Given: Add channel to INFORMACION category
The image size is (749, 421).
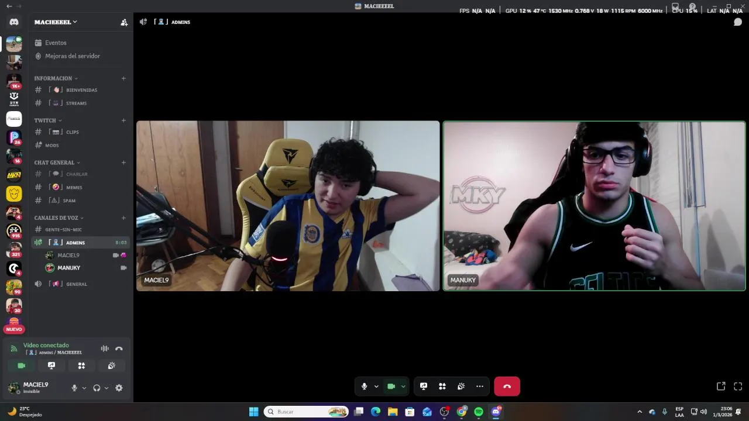Looking at the screenshot, I should 123,78.
